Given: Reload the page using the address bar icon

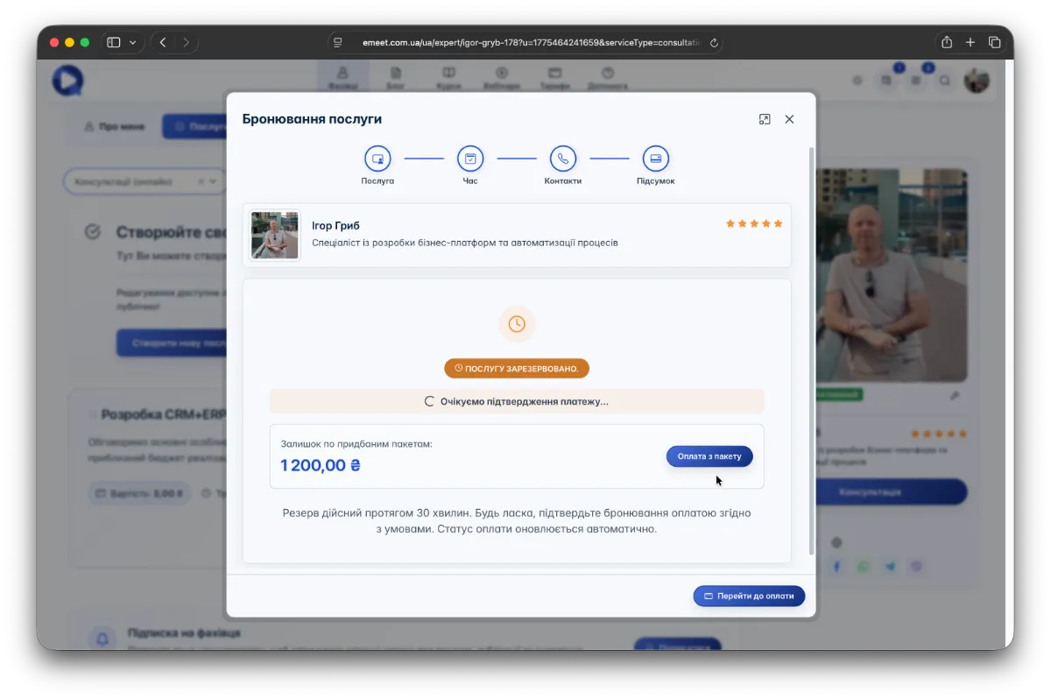Looking at the screenshot, I should 714,42.
